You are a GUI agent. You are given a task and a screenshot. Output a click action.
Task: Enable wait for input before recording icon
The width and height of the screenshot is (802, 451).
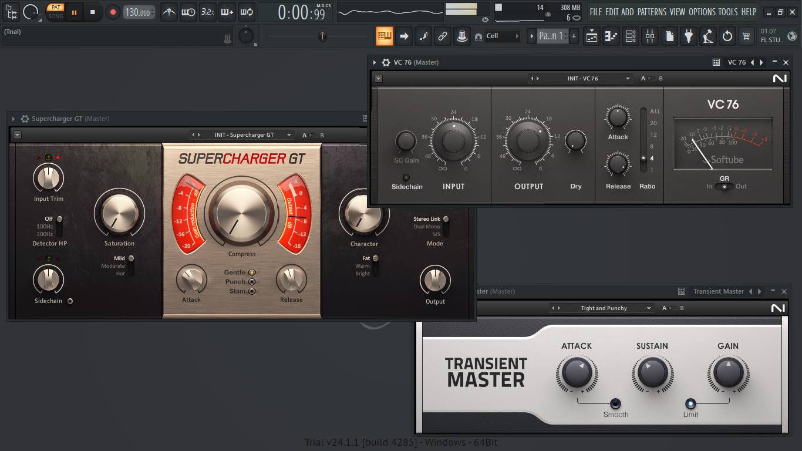(x=188, y=12)
